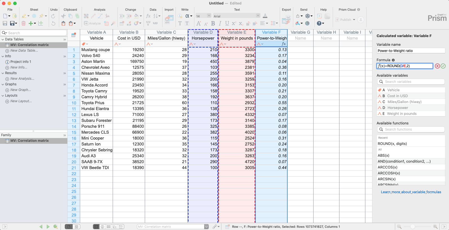Select ROUND(x, digits) from recent functions

392,144
